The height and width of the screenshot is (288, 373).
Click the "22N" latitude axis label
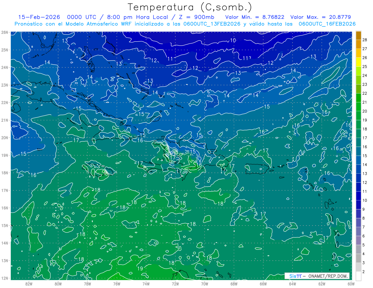[x=5, y=103]
